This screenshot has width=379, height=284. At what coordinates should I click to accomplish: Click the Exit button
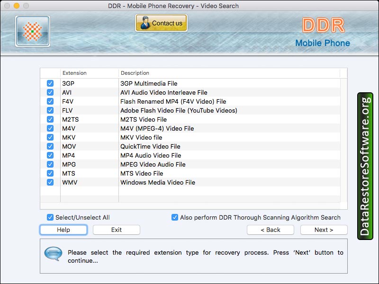coord(117,230)
